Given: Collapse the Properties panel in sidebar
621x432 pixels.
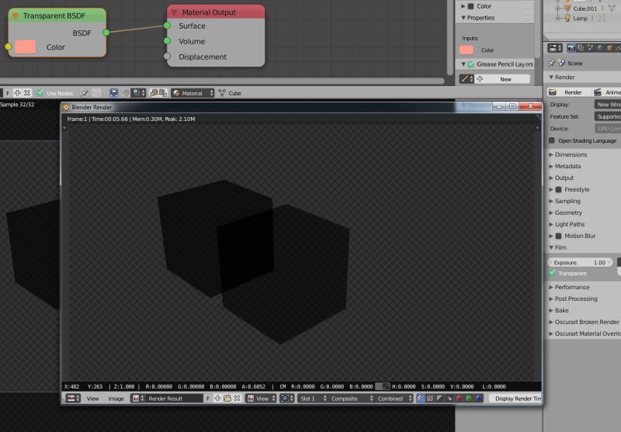Looking at the screenshot, I should pos(463,18).
